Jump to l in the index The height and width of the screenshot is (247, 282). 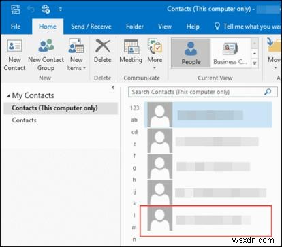pos(134,215)
